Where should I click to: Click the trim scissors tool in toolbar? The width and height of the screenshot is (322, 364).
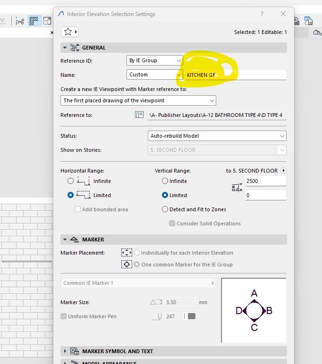pyautogui.click(x=20, y=21)
